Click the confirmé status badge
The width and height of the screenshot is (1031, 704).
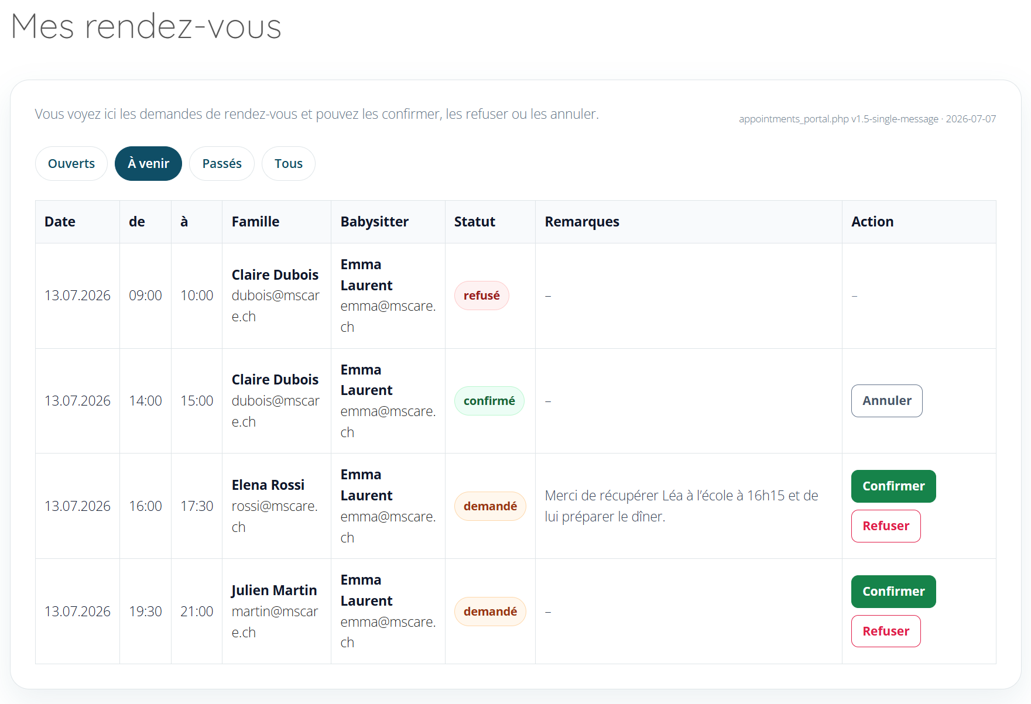pyautogui.click(x=489, y=401)
